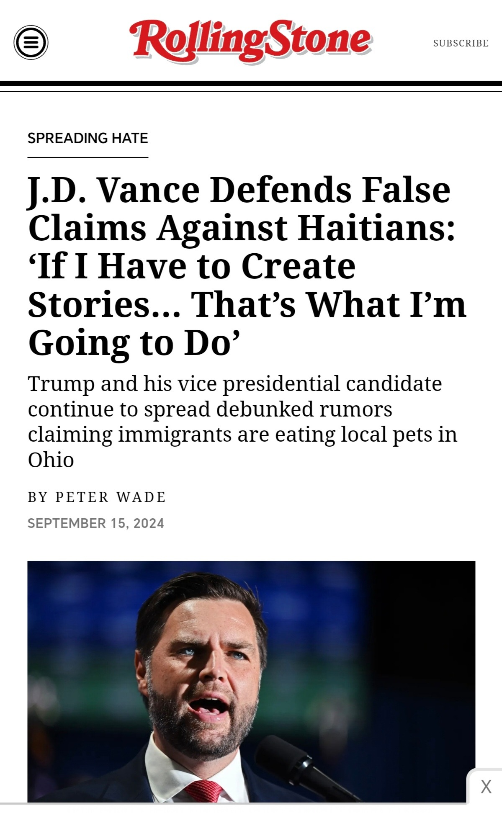Open the Spreading Hate category tag
The height and width of the screenshot is (813, 502).
tap(88, 138)
